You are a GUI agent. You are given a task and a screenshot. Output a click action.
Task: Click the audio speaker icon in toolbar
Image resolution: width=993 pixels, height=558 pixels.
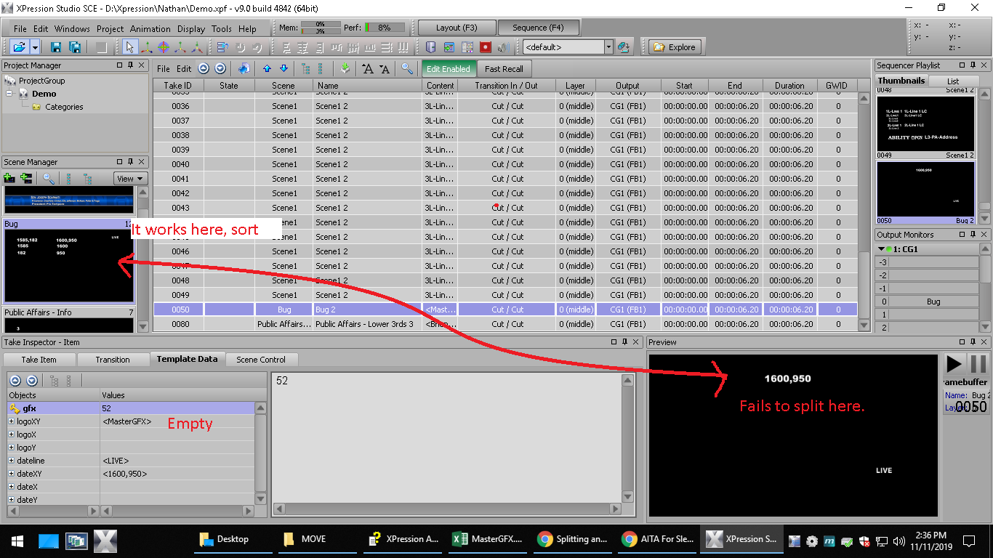(503, 47)
